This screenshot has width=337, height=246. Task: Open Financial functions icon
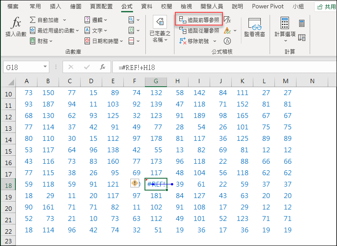pyautogui.click(x=33, y=41)
